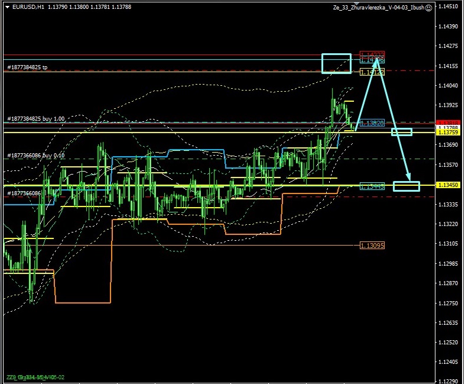Click the red 1.13818 price axis marker
This screenshot has height=384, width=465.
447,122
